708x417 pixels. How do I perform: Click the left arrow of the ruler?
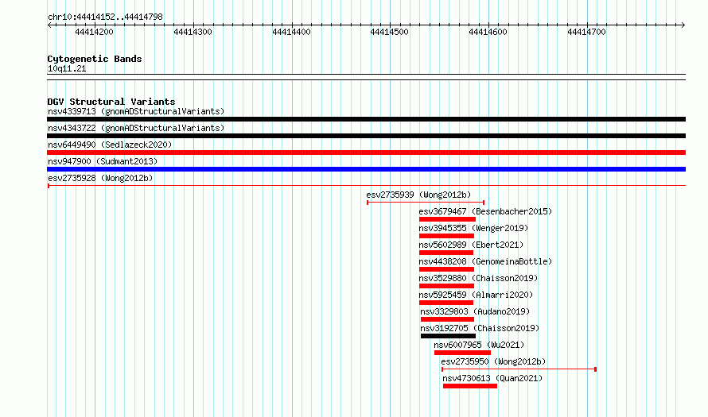coord(50,25)
